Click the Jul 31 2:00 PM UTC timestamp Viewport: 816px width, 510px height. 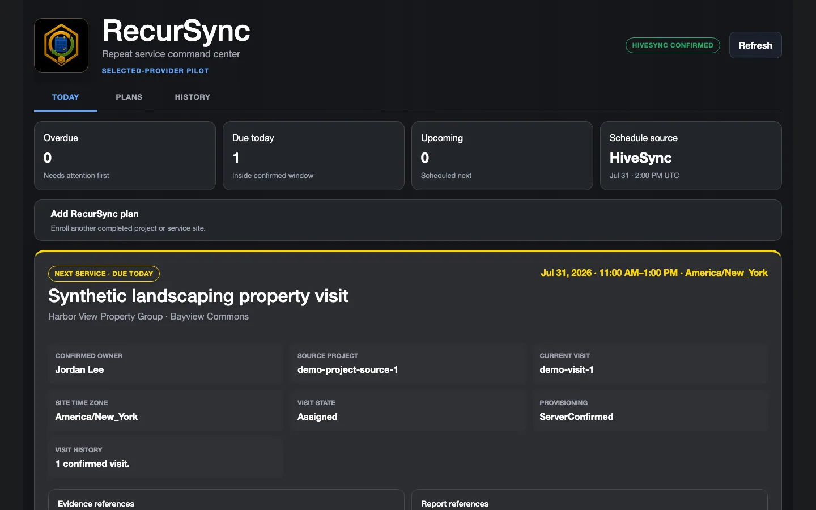click(644, 176)
